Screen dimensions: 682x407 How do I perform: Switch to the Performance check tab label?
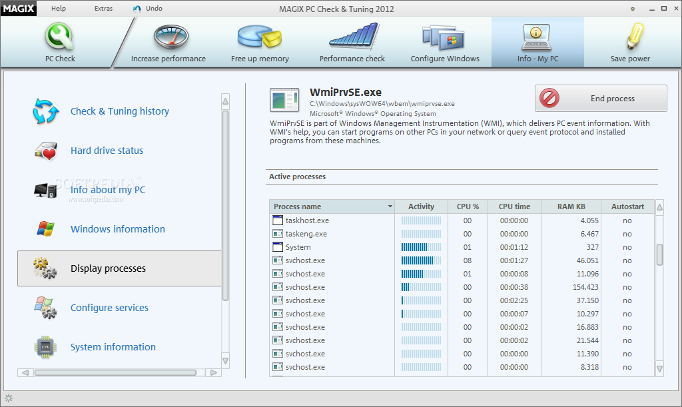tap(352, 58)
